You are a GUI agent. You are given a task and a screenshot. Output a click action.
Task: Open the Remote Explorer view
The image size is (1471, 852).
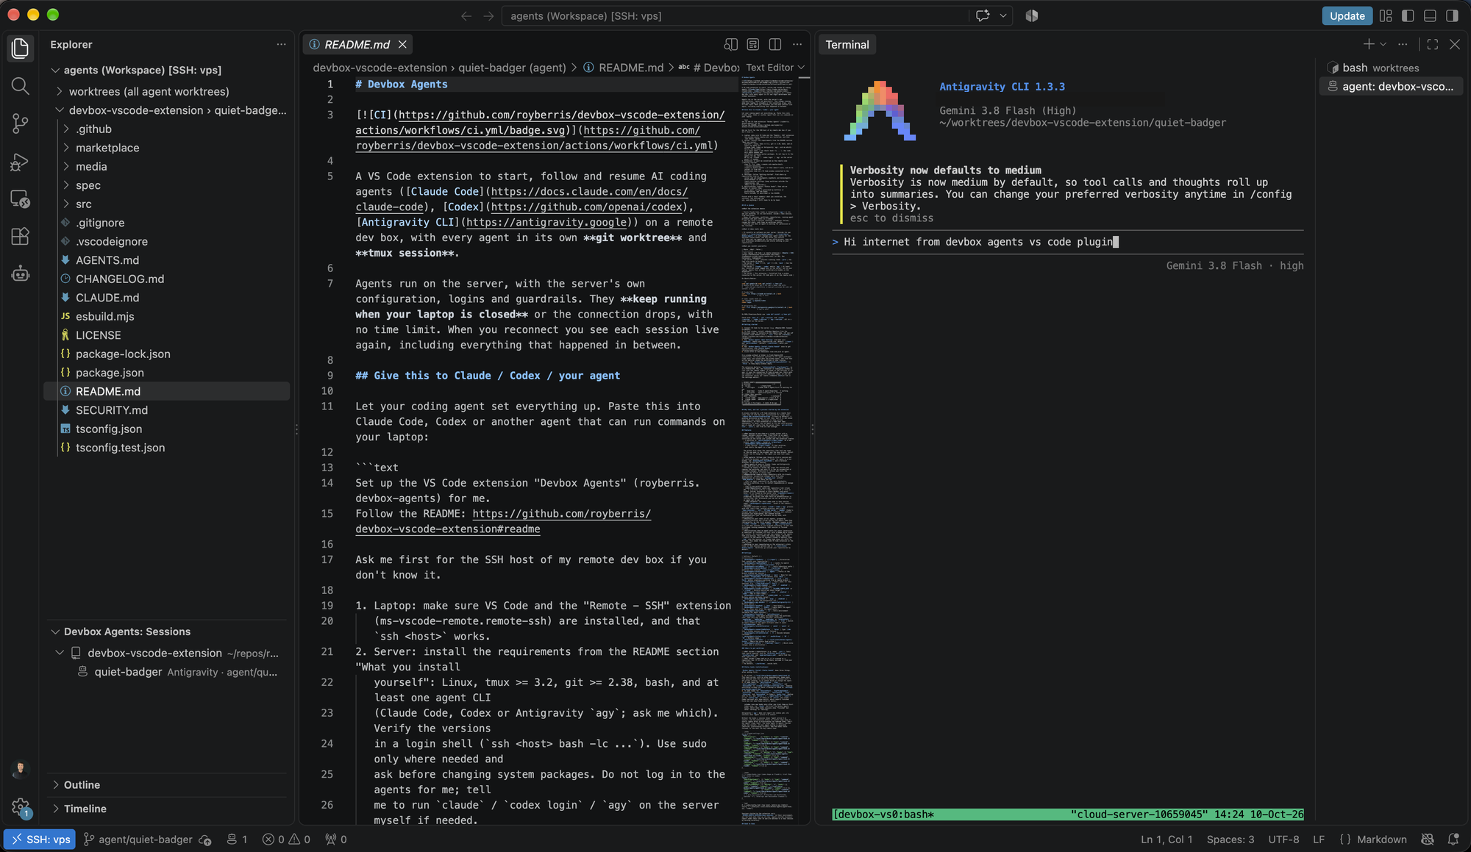point(20,198)
